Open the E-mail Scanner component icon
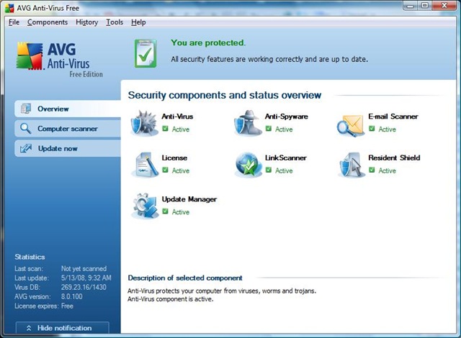Screen dimensions: 461x338 click(x=350, y=126)
